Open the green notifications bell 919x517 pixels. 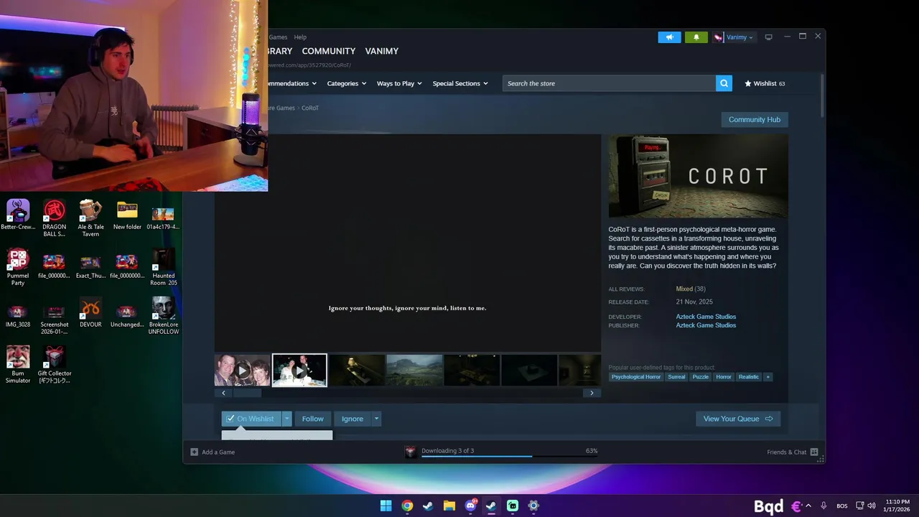696,37
